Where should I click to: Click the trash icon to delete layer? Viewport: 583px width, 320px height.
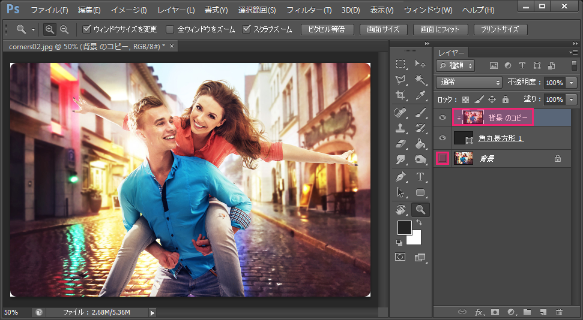coord(559,312)
